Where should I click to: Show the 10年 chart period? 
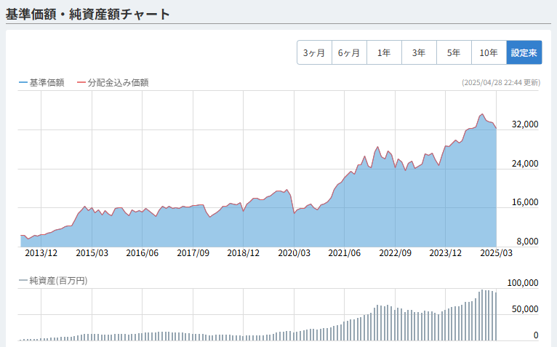489,52
